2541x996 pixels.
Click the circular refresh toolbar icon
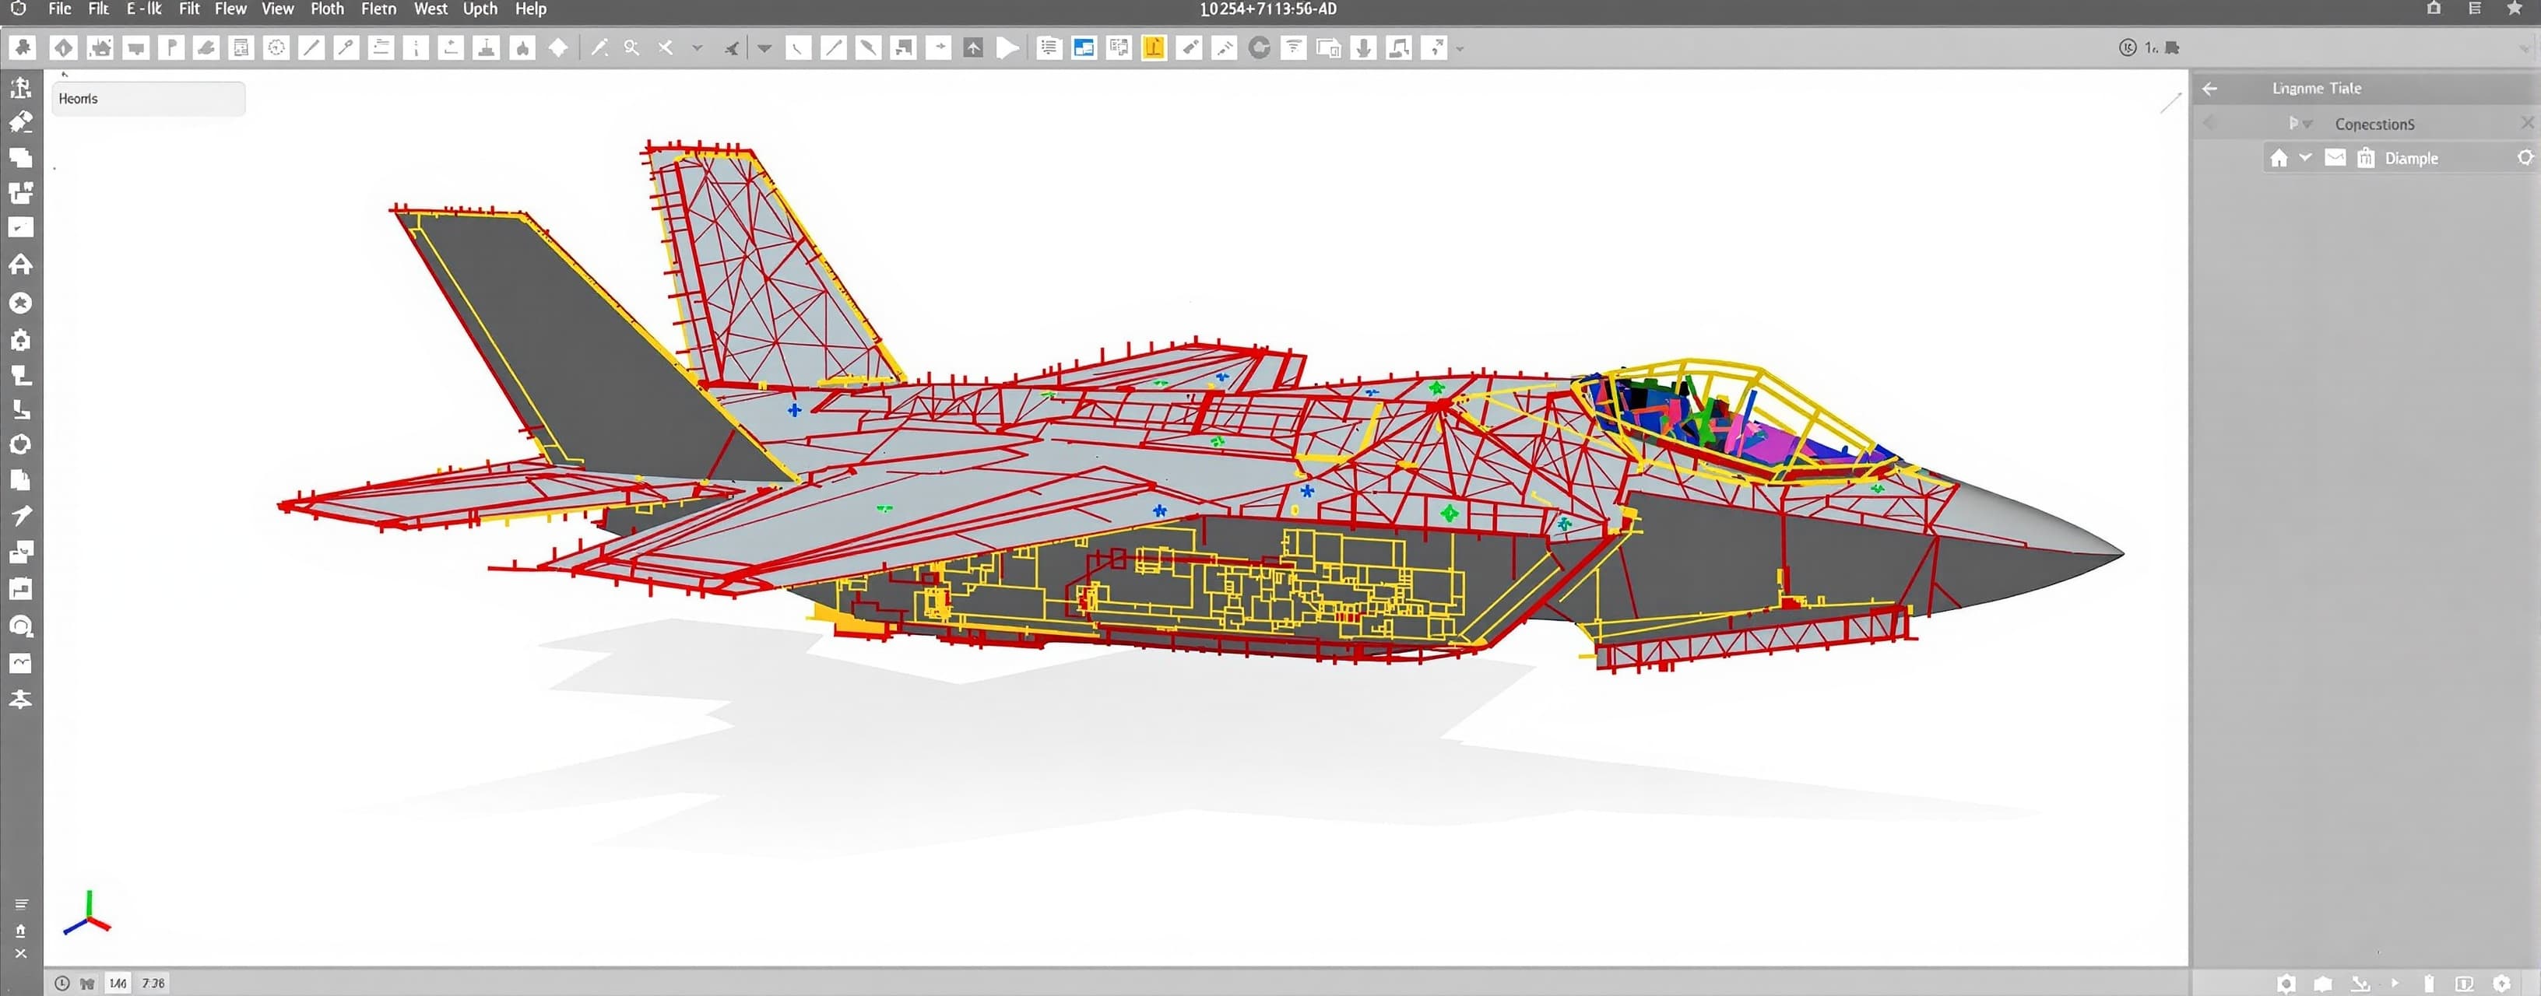click(x=1259, y=47)
